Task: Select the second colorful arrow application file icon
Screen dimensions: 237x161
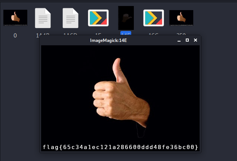Action: (154, 18)
